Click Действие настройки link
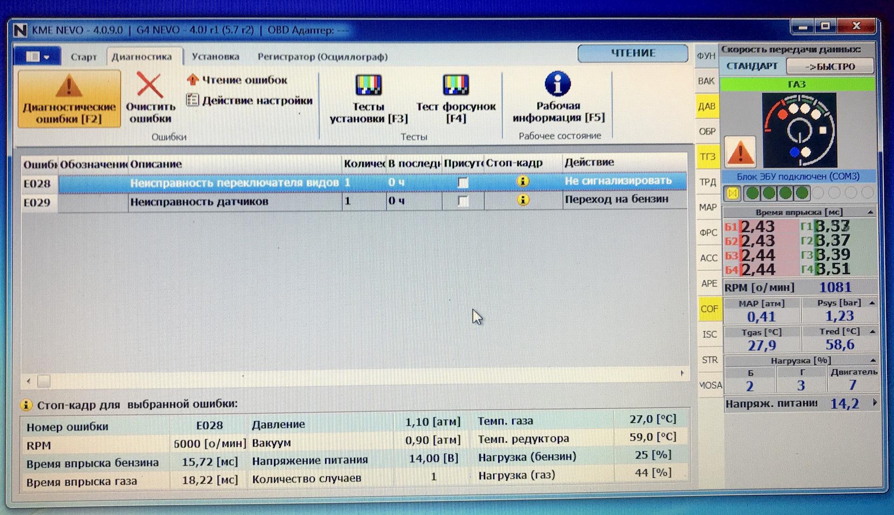 click(x=257, y=100)
